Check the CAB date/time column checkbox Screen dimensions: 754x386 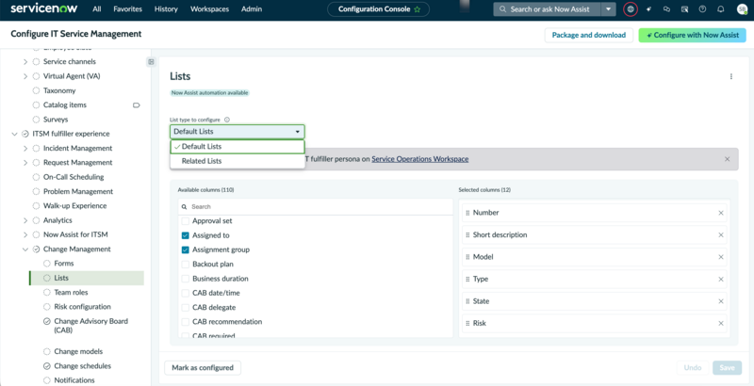(x=185, y=293)
